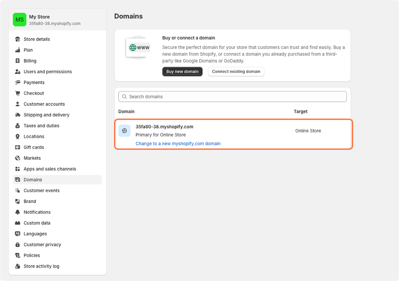The height and width of the screenshot is (281, 399).
Task: Go to Languages settings
Action: point(58,234)
